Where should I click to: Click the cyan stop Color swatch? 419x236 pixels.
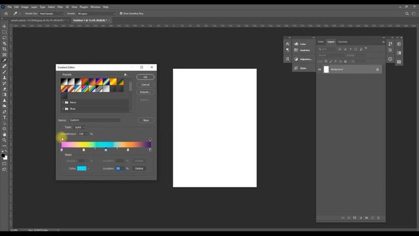pyautogui.click(x=82, y=168)
